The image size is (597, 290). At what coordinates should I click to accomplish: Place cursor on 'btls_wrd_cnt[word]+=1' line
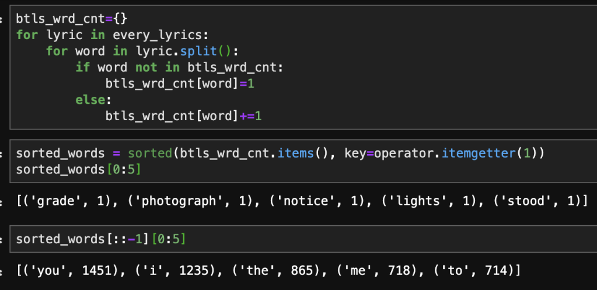[x=183, y=116]
